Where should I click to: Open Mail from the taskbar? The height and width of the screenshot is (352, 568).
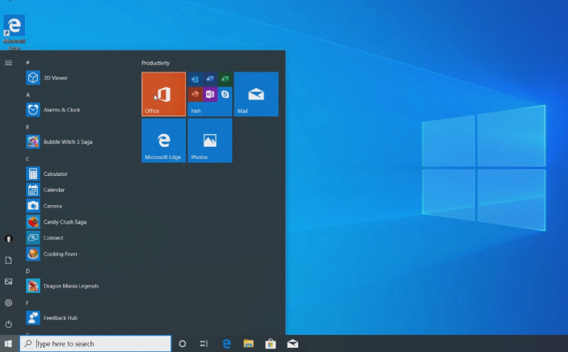[x=293, y=343]
